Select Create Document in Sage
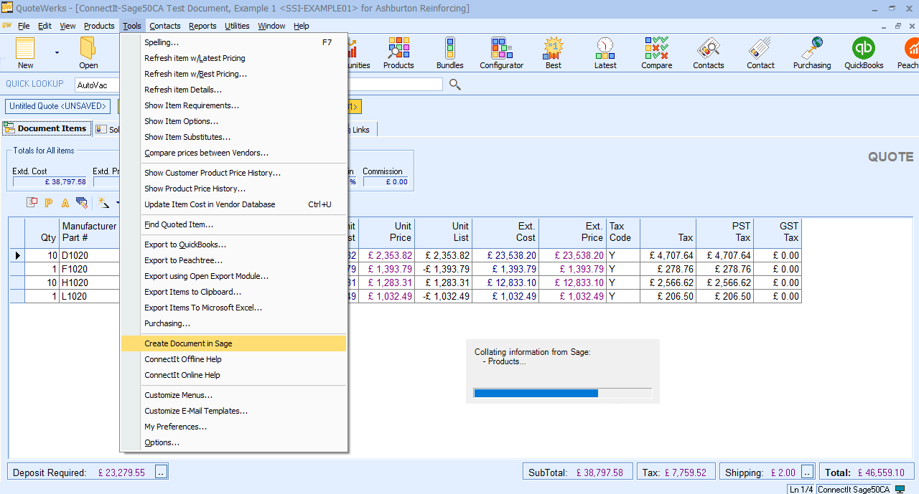Screen dimensions: 919x494 point(188,343)
